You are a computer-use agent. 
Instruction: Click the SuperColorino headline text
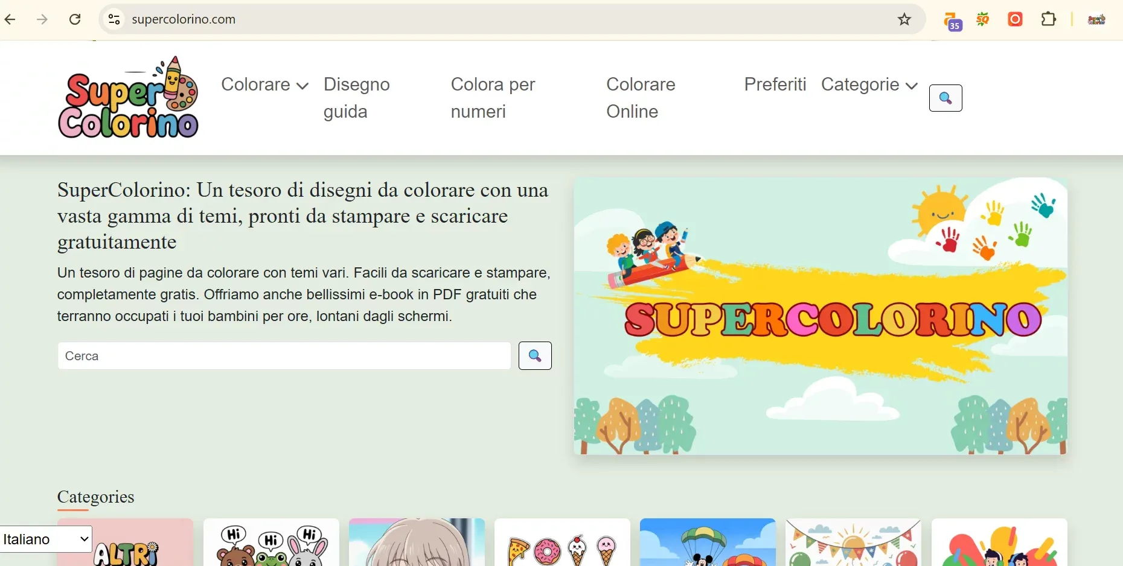[x=303, y=216]
